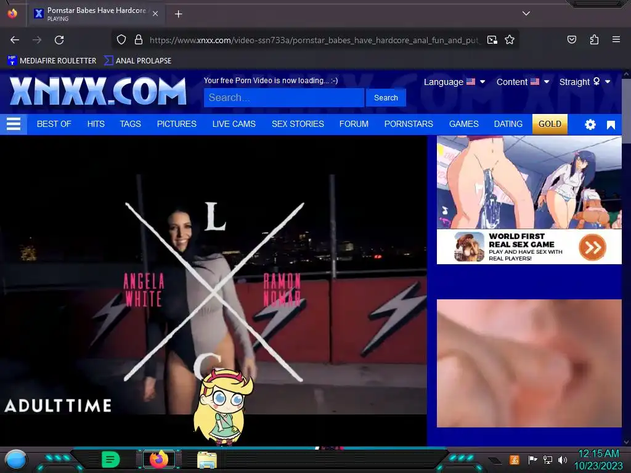Open the site bookmark flag icon
Image resolution: width=631 pixels, height=473 pixels.
click(611, 125)
